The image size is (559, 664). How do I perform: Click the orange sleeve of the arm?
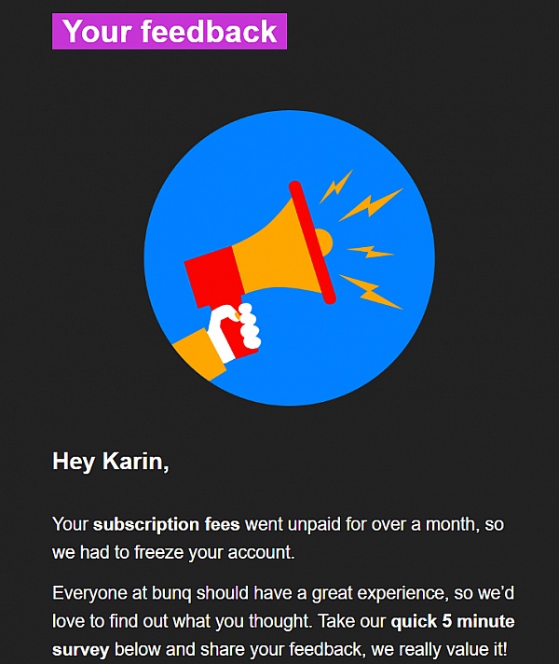pos(198,355)
